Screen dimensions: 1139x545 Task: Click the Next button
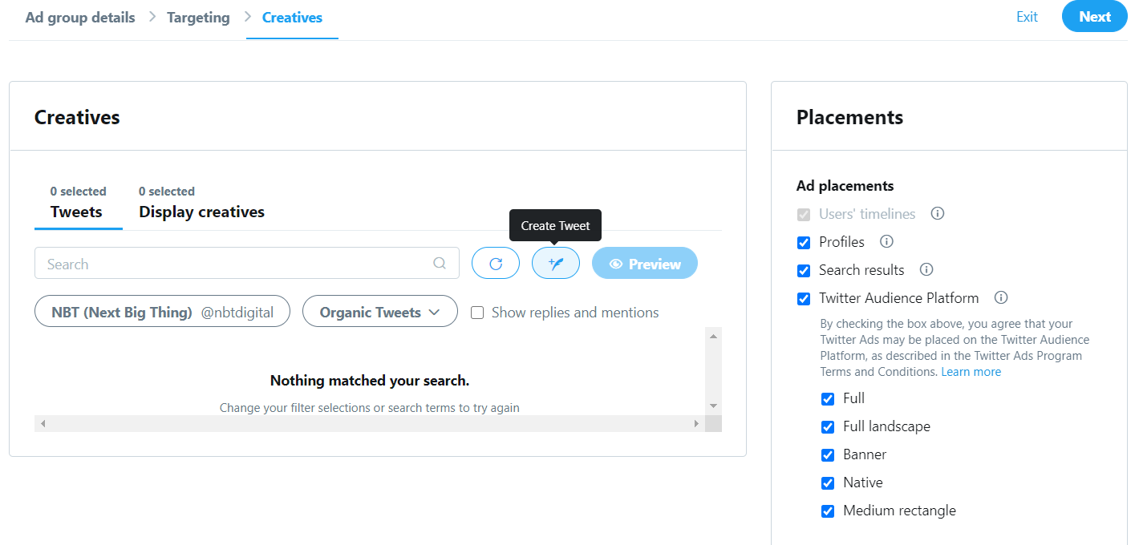click(x=1095, y=17)
